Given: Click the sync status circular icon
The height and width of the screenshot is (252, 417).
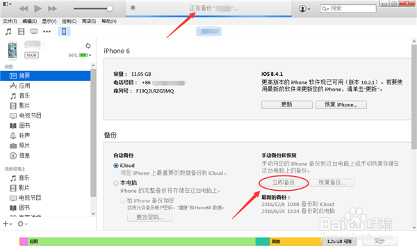Looking at the screenshot, I should click(x=88, y=46).
